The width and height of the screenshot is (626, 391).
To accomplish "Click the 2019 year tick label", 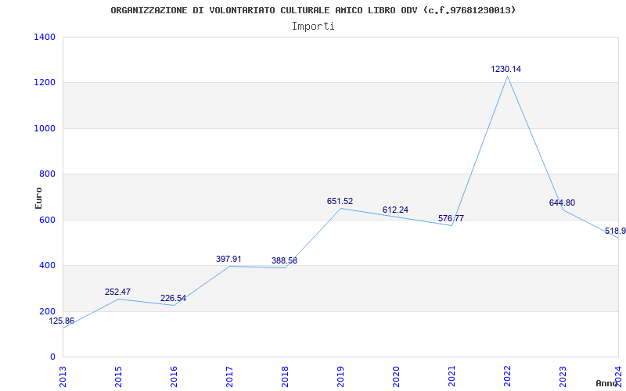I will (340, 376).
